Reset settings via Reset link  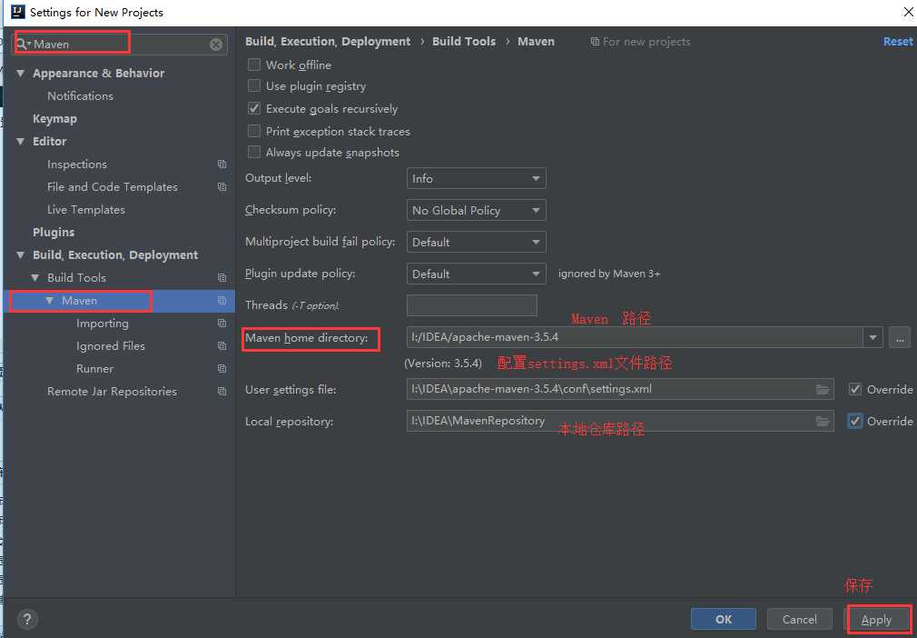point(898,42)
